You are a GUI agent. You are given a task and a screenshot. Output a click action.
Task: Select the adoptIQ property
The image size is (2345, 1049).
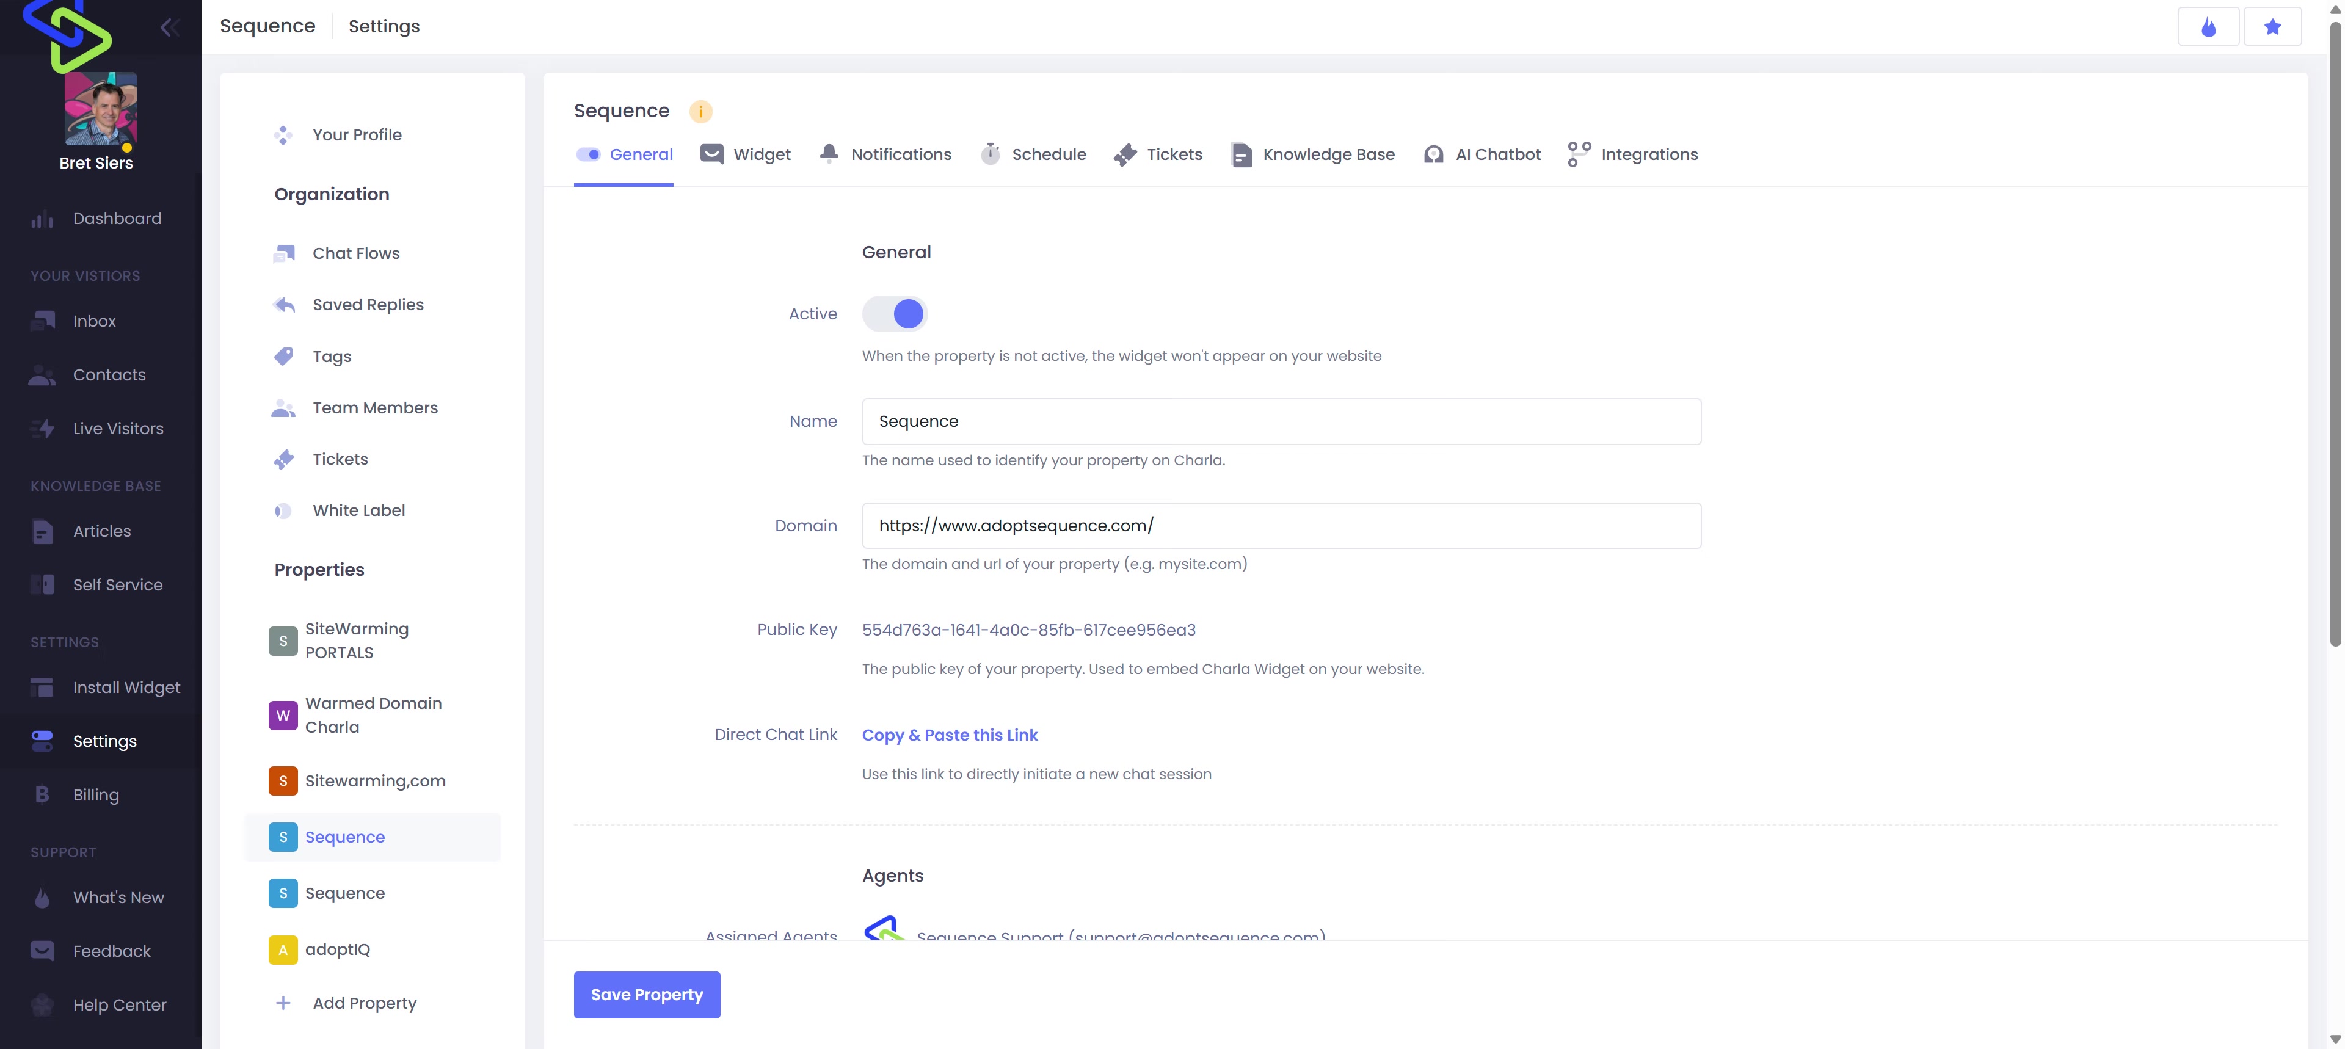337,949
